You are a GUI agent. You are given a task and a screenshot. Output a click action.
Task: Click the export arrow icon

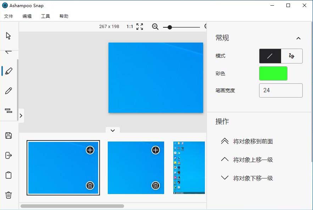[9, 155]
